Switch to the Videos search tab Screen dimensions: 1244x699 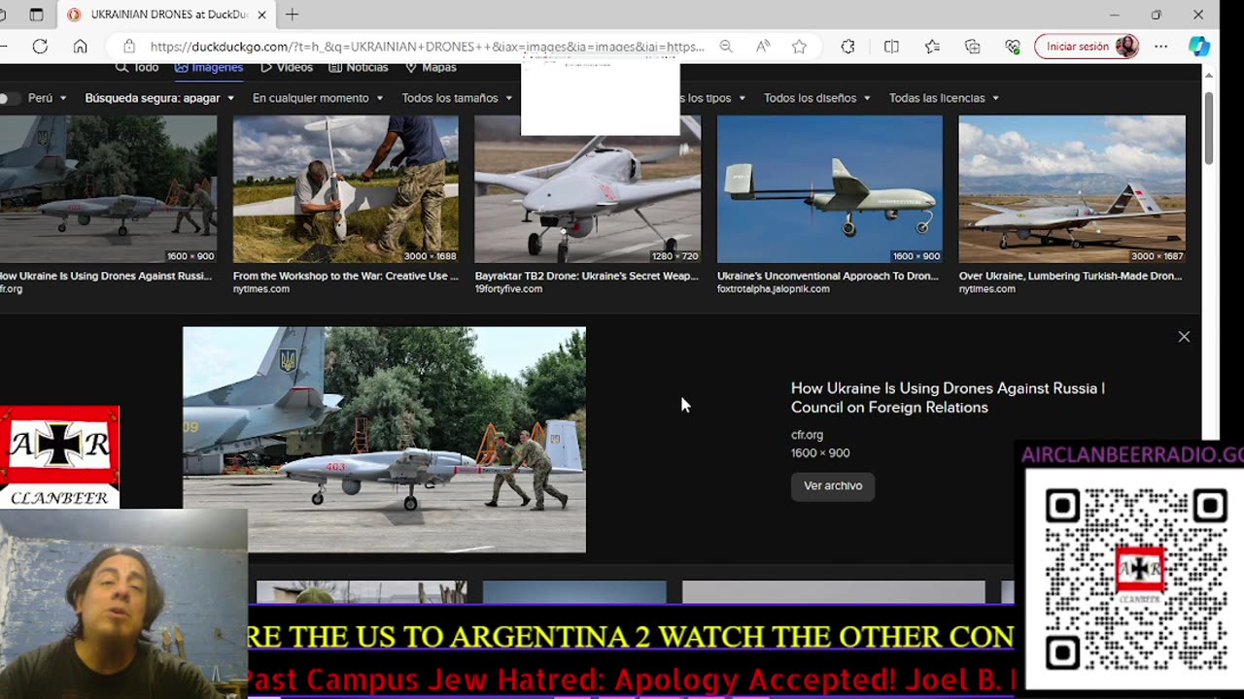(x=287, y=67)
